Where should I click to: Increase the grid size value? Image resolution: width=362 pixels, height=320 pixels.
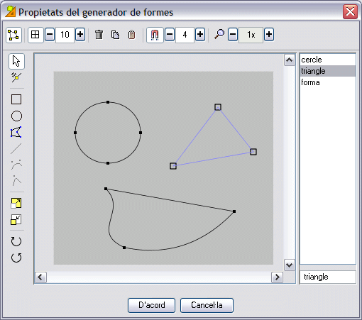coord(80,35)
